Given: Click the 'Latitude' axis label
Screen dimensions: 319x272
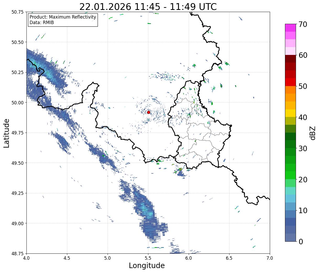Looking at the screenshot, I should tap(7, 133).
